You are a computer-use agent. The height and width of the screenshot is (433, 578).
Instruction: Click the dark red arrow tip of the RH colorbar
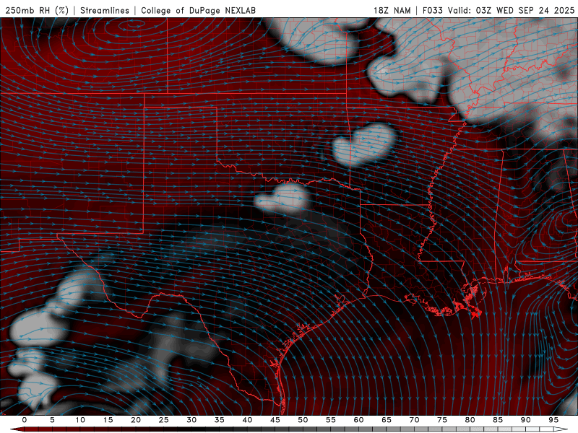click(x=17, y=429)
